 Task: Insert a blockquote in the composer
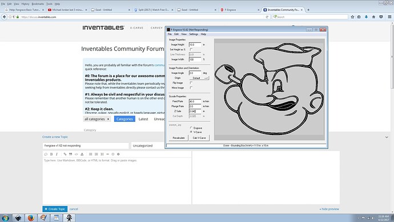[71, 154]
